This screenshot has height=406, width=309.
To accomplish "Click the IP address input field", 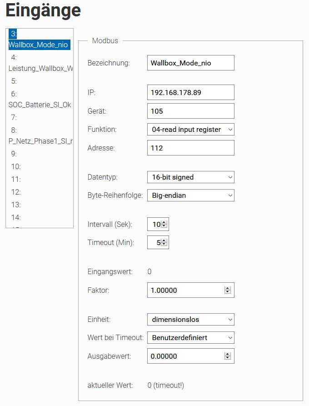I will click(x=190, y=92).
